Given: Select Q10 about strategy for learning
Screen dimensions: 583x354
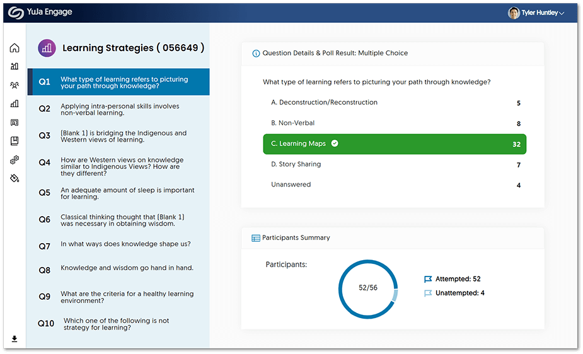Looking at the screenshot, I should (x=120, y=324).
